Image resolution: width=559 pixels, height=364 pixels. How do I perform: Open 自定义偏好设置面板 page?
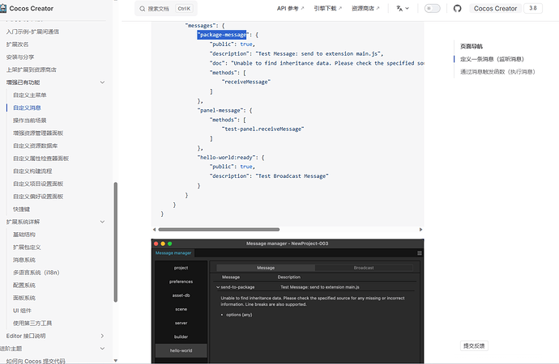point(38,197)
